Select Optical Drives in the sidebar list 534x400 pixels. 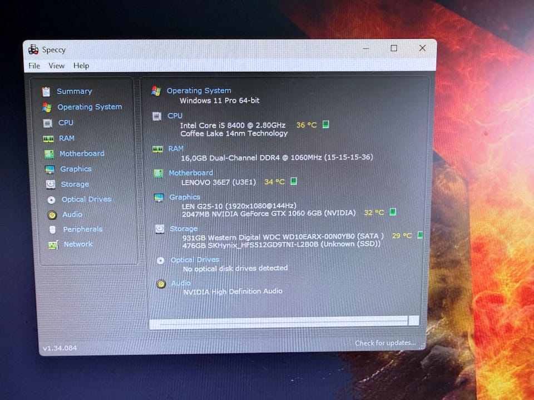click(87, 199)
